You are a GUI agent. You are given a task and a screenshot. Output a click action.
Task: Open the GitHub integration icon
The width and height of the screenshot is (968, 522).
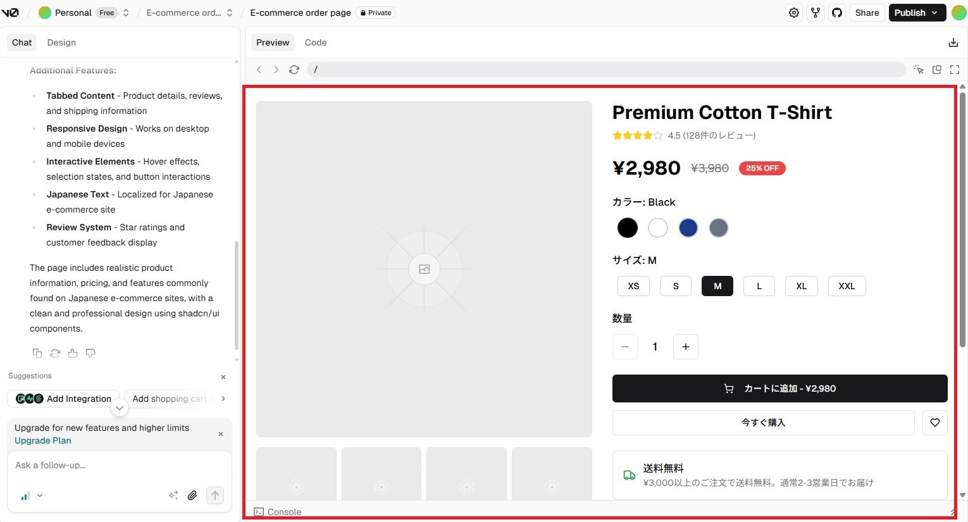pos(837,13)
